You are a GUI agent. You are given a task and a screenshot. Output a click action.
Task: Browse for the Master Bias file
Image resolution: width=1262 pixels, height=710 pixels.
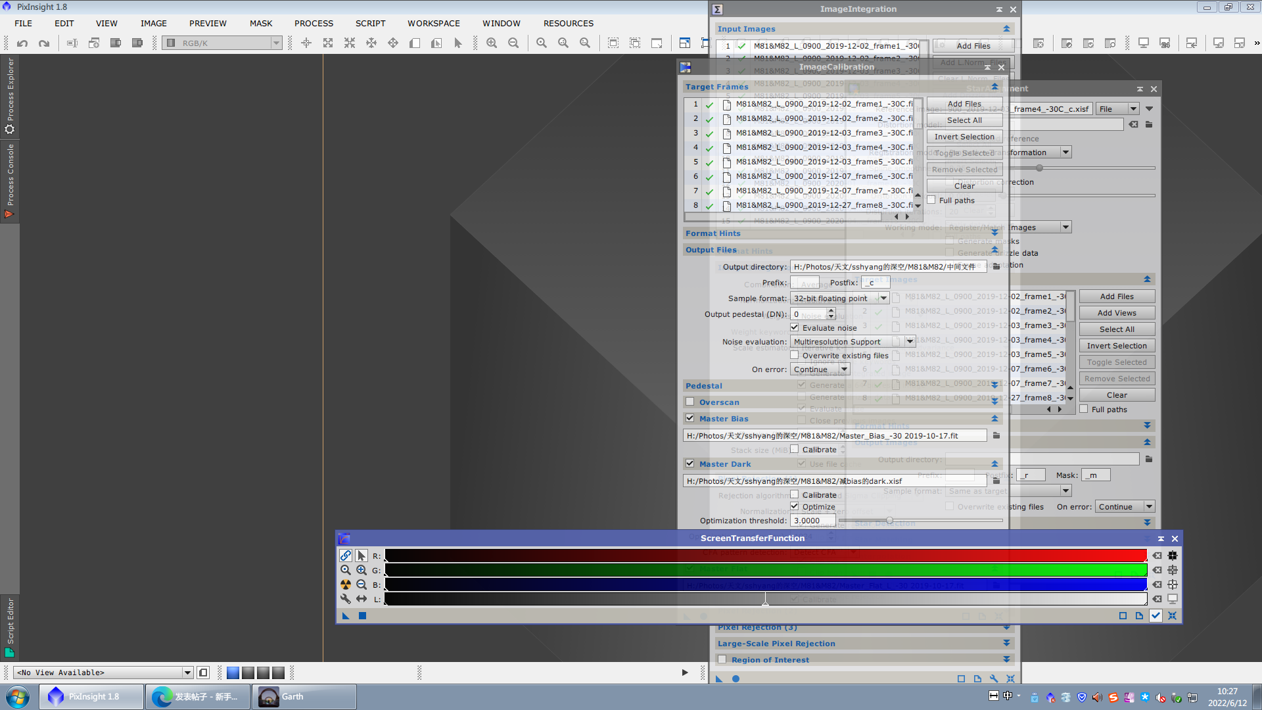tap(996, 436)
